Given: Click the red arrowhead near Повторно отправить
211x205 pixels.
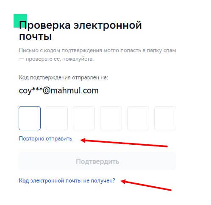Looking at the screenshot, I should 83,140.
